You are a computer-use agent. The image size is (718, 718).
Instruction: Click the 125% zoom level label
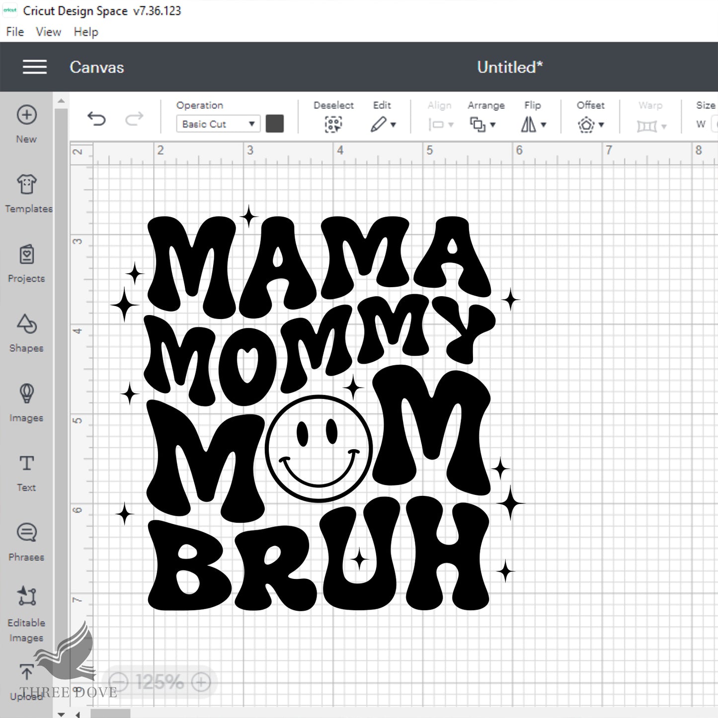(x=160, y=682)
